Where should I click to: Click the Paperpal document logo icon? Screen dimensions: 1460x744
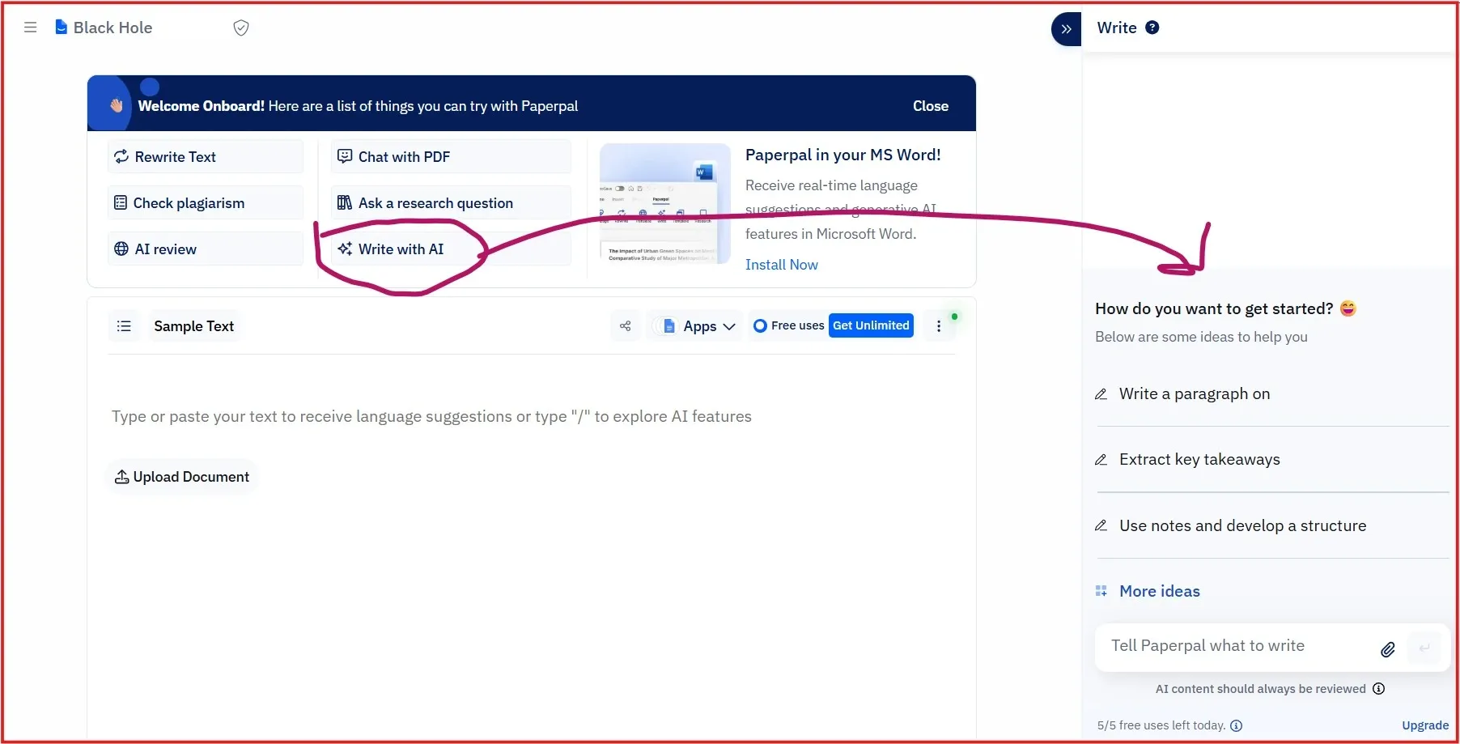pyautogui.click(x=61, y=27)
